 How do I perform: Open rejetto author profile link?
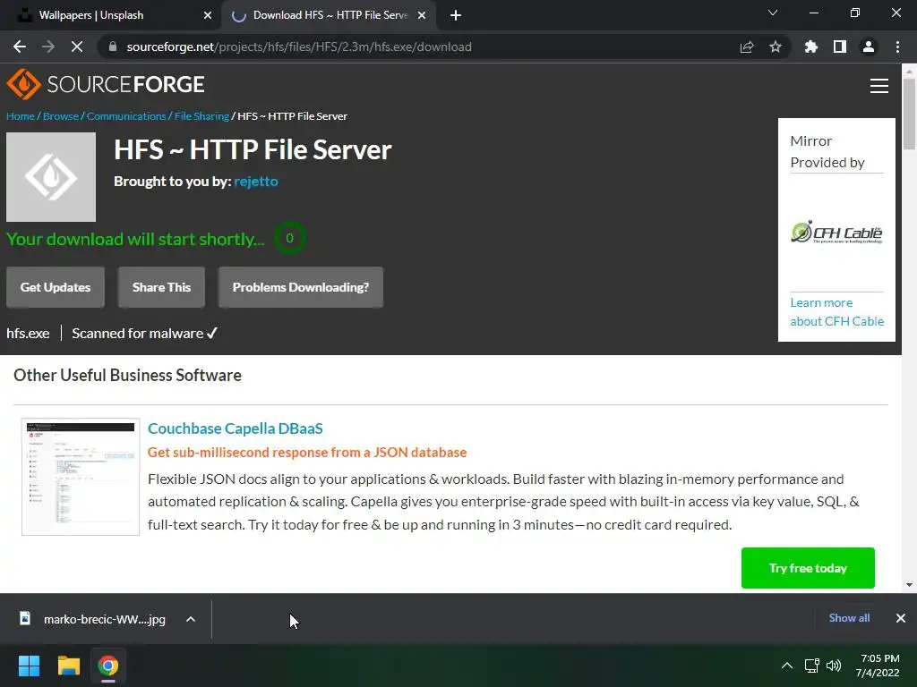pyautogui.click(x=256, y=181)
